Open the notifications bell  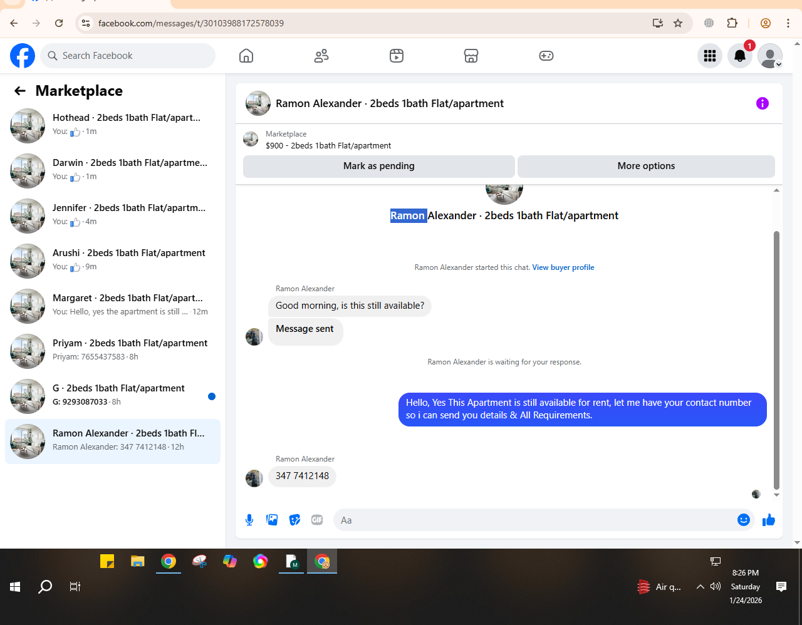740,56
